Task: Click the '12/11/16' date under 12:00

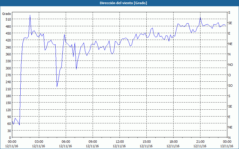Action: [x=119, y=146]
